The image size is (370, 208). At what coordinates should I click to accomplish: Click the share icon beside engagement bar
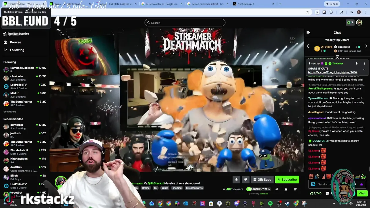[277, 189]
